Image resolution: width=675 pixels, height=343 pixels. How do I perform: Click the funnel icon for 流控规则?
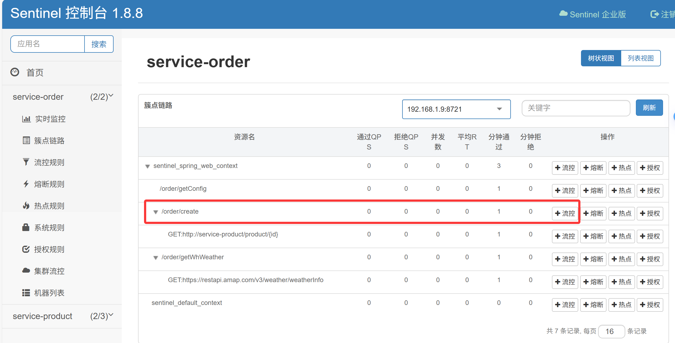pyautogui.click(x=26, y=162)
